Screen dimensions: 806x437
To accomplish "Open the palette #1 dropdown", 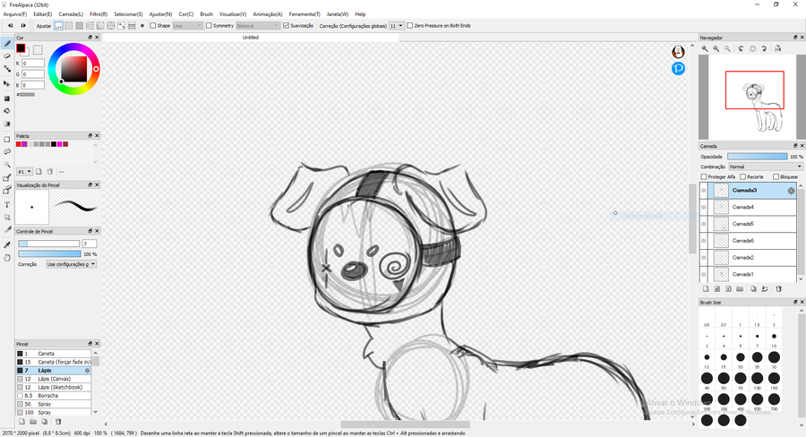I will pyautogui.click(x=25, y=172).
